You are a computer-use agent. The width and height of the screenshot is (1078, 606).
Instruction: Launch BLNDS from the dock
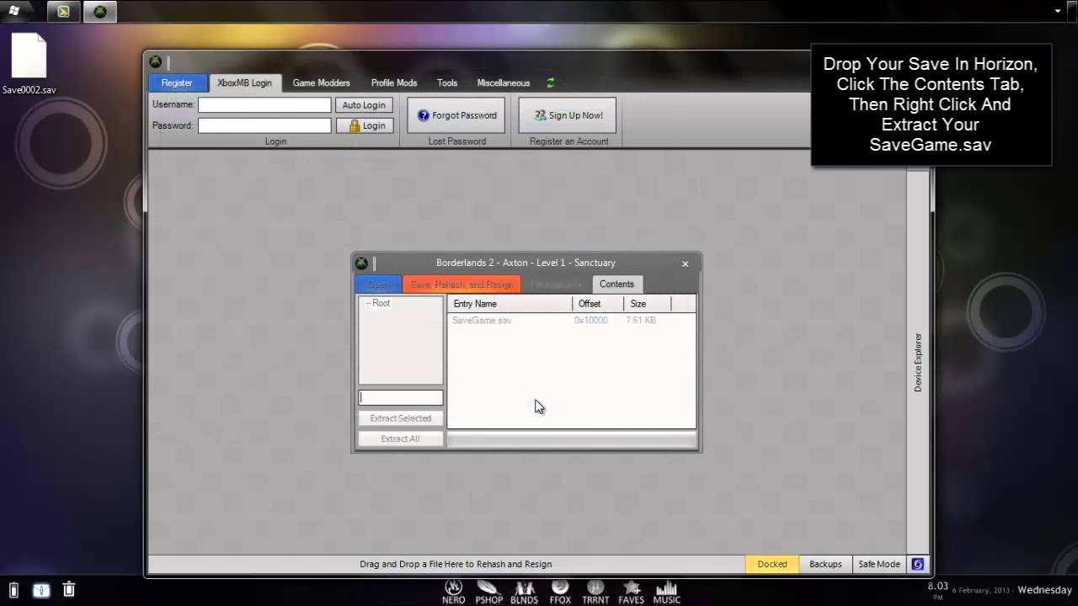tap(525, 592)
